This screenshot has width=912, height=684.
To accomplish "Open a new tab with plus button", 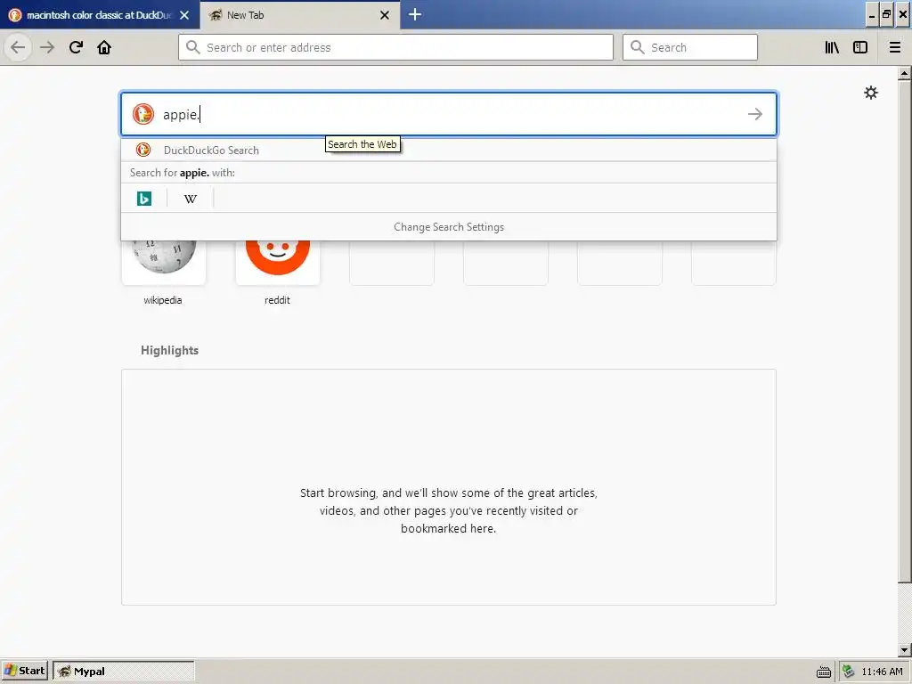I will pos(415,14).
